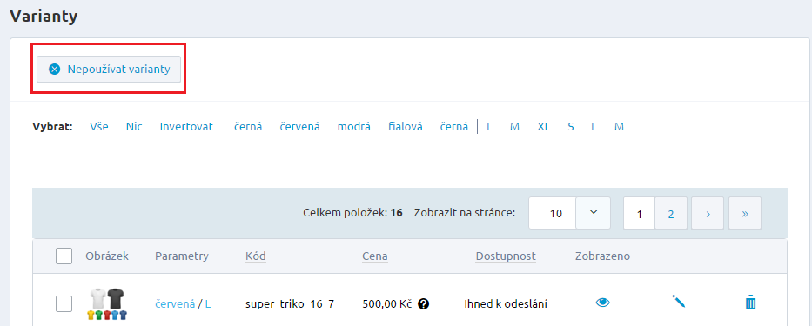Jump to last page with double arrow

pos(745,213)
